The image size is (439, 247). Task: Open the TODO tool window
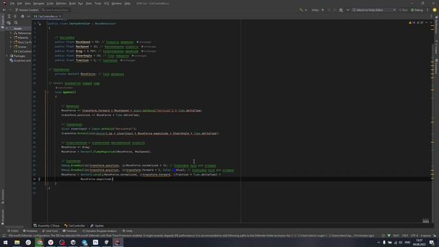[x=13, y=231]
